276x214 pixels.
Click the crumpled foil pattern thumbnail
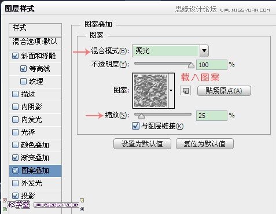150,91
